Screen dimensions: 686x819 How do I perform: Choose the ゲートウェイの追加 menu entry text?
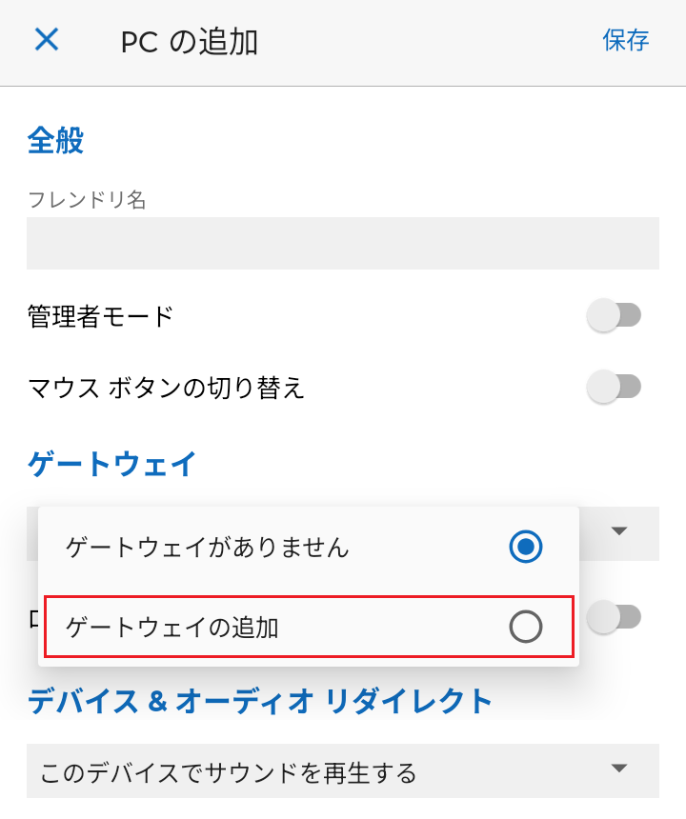[x=172, y=627]
